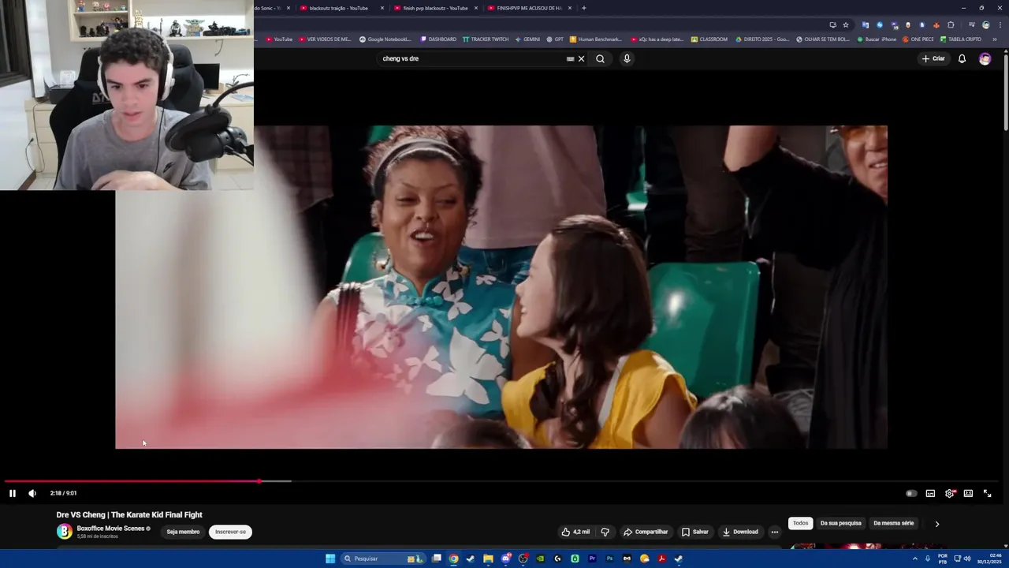The height and width of the screenshot is (568, 1009).
Task: Open Photoshop from the taskbar
Action: coord(609,559)
